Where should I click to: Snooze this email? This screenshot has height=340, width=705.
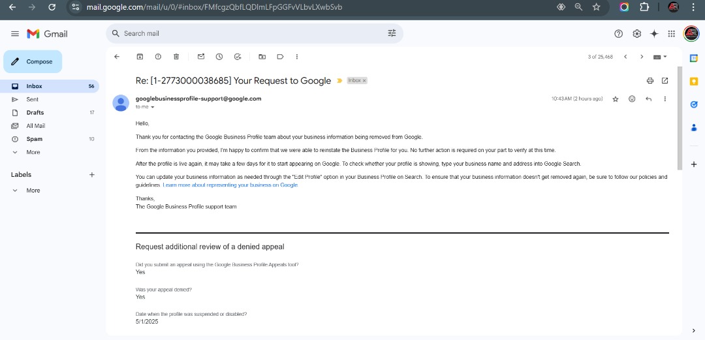tap(219, 57)
